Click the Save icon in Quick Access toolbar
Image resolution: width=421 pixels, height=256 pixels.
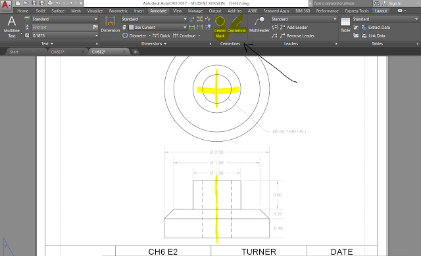(34, 3)
